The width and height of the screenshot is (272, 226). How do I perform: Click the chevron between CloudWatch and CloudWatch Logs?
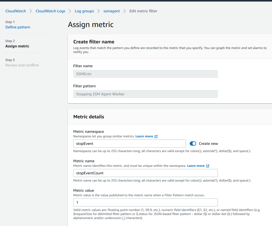30,11
